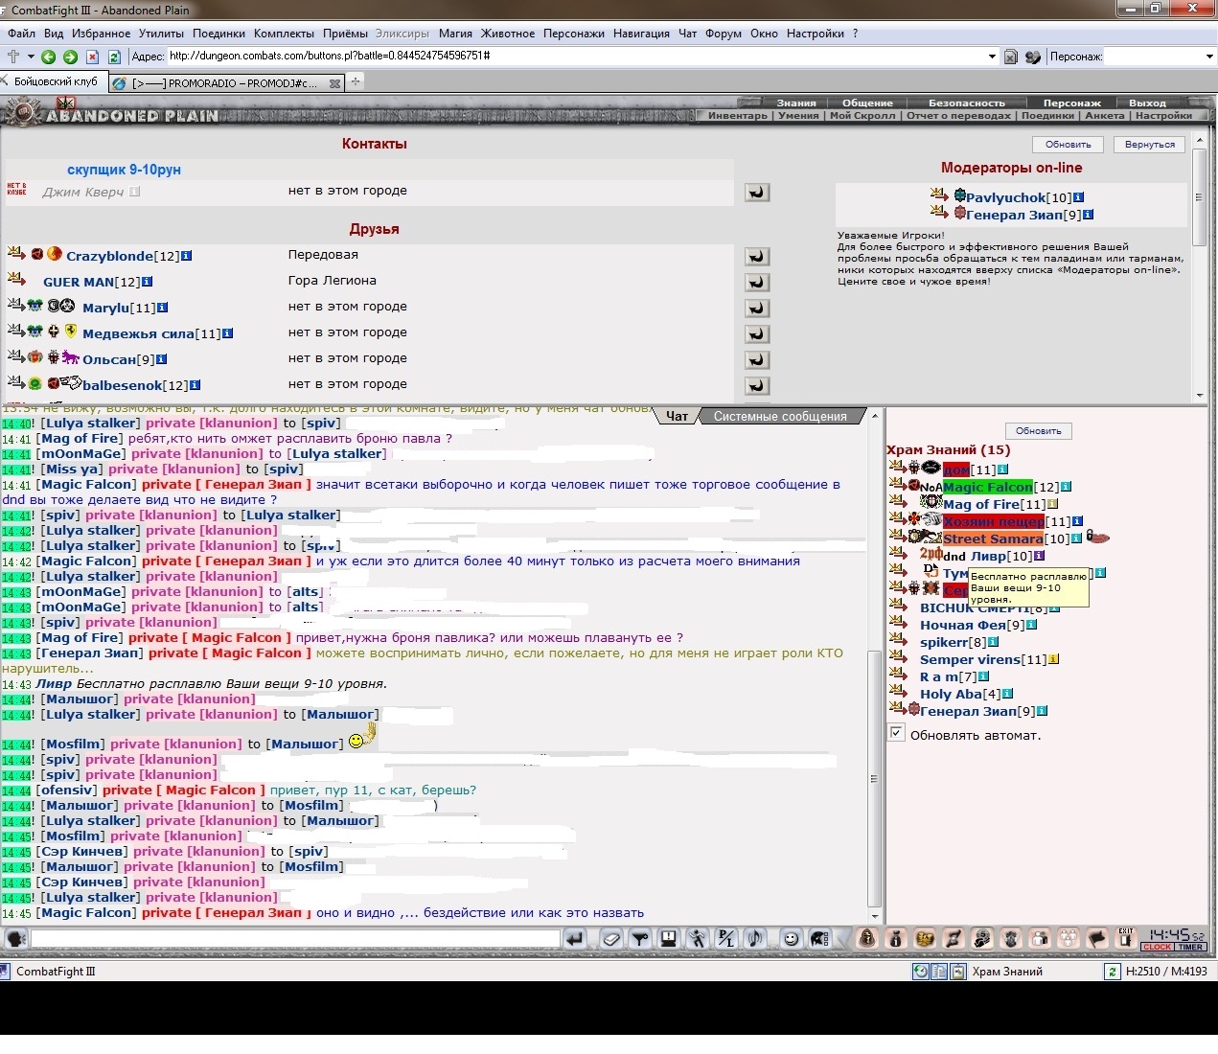Select the Чат tab
The width and height of the screenshot is (1218, 1054).
point(677,417)
